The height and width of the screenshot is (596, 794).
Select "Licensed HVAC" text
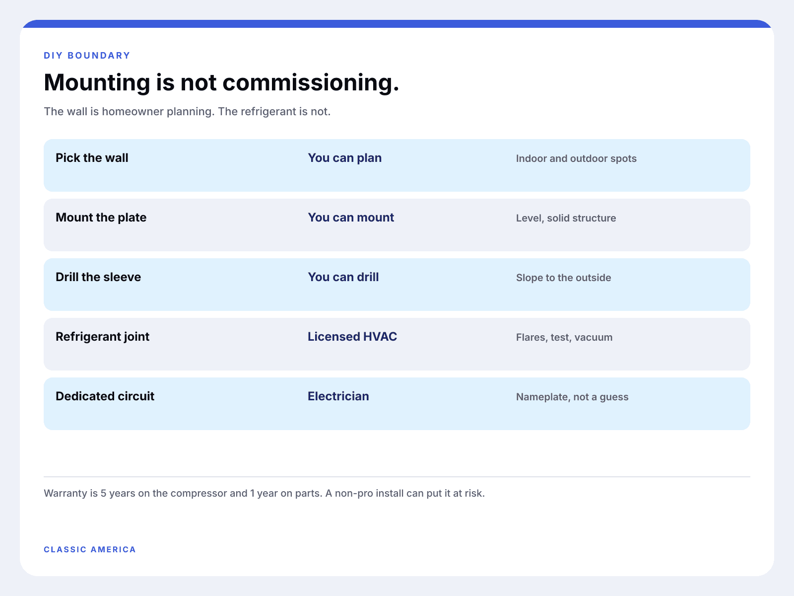click(352, 337)
